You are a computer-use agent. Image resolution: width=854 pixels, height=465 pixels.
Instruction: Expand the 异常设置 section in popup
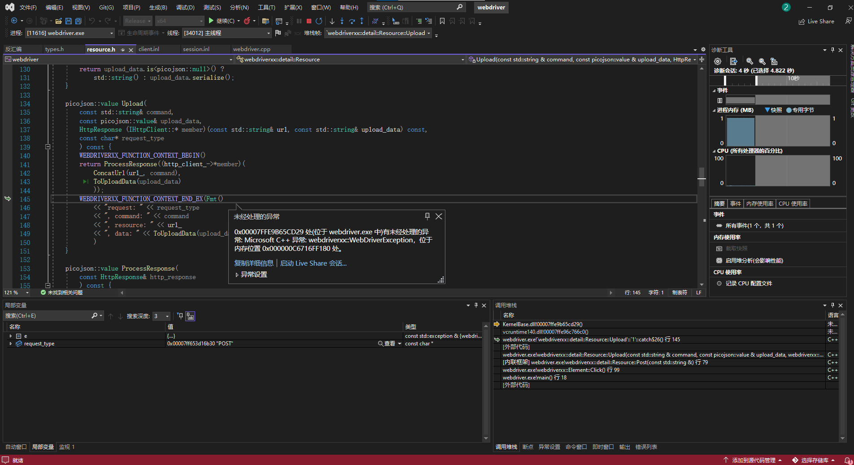pos(237,275)
